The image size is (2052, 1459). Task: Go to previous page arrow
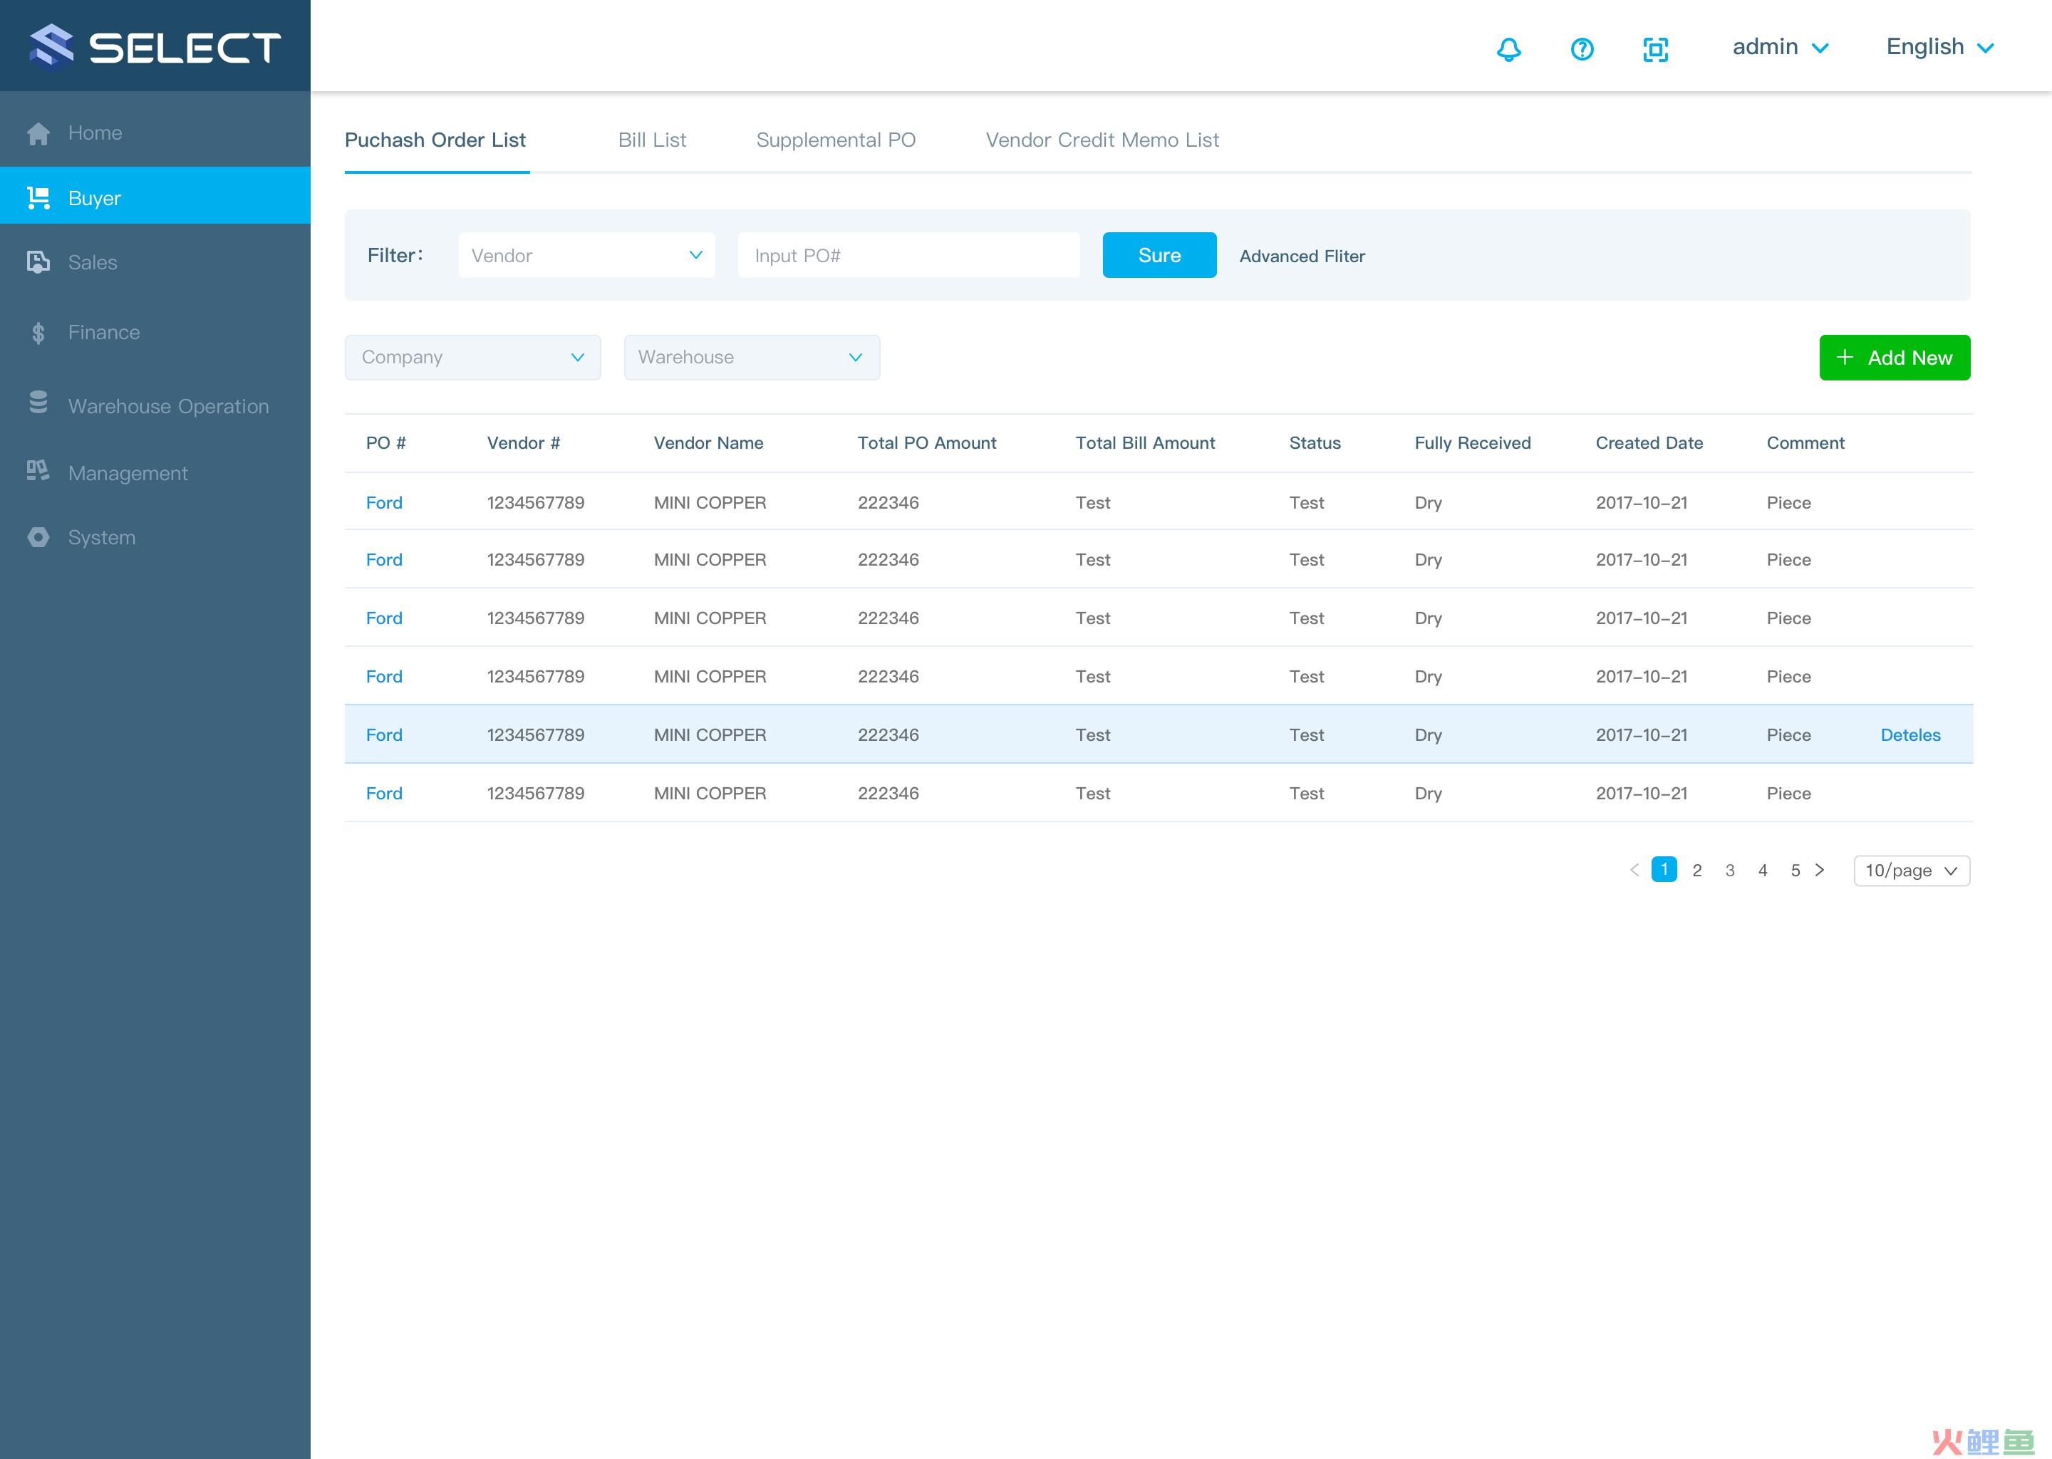1634,870
